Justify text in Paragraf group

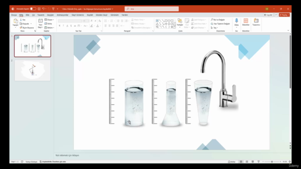click(117, 26)
